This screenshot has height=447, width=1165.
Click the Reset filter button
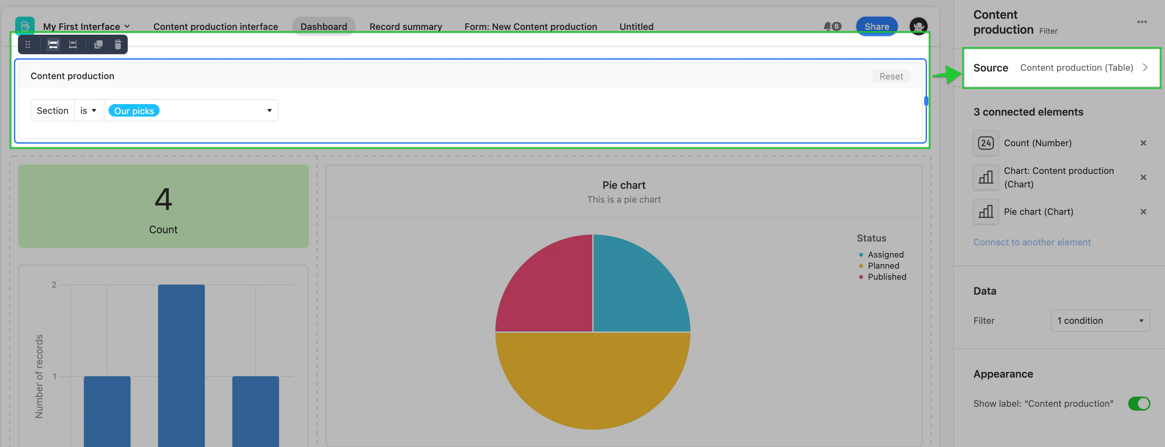(891, 76)
